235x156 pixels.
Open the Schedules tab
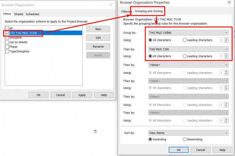[33, 14]
